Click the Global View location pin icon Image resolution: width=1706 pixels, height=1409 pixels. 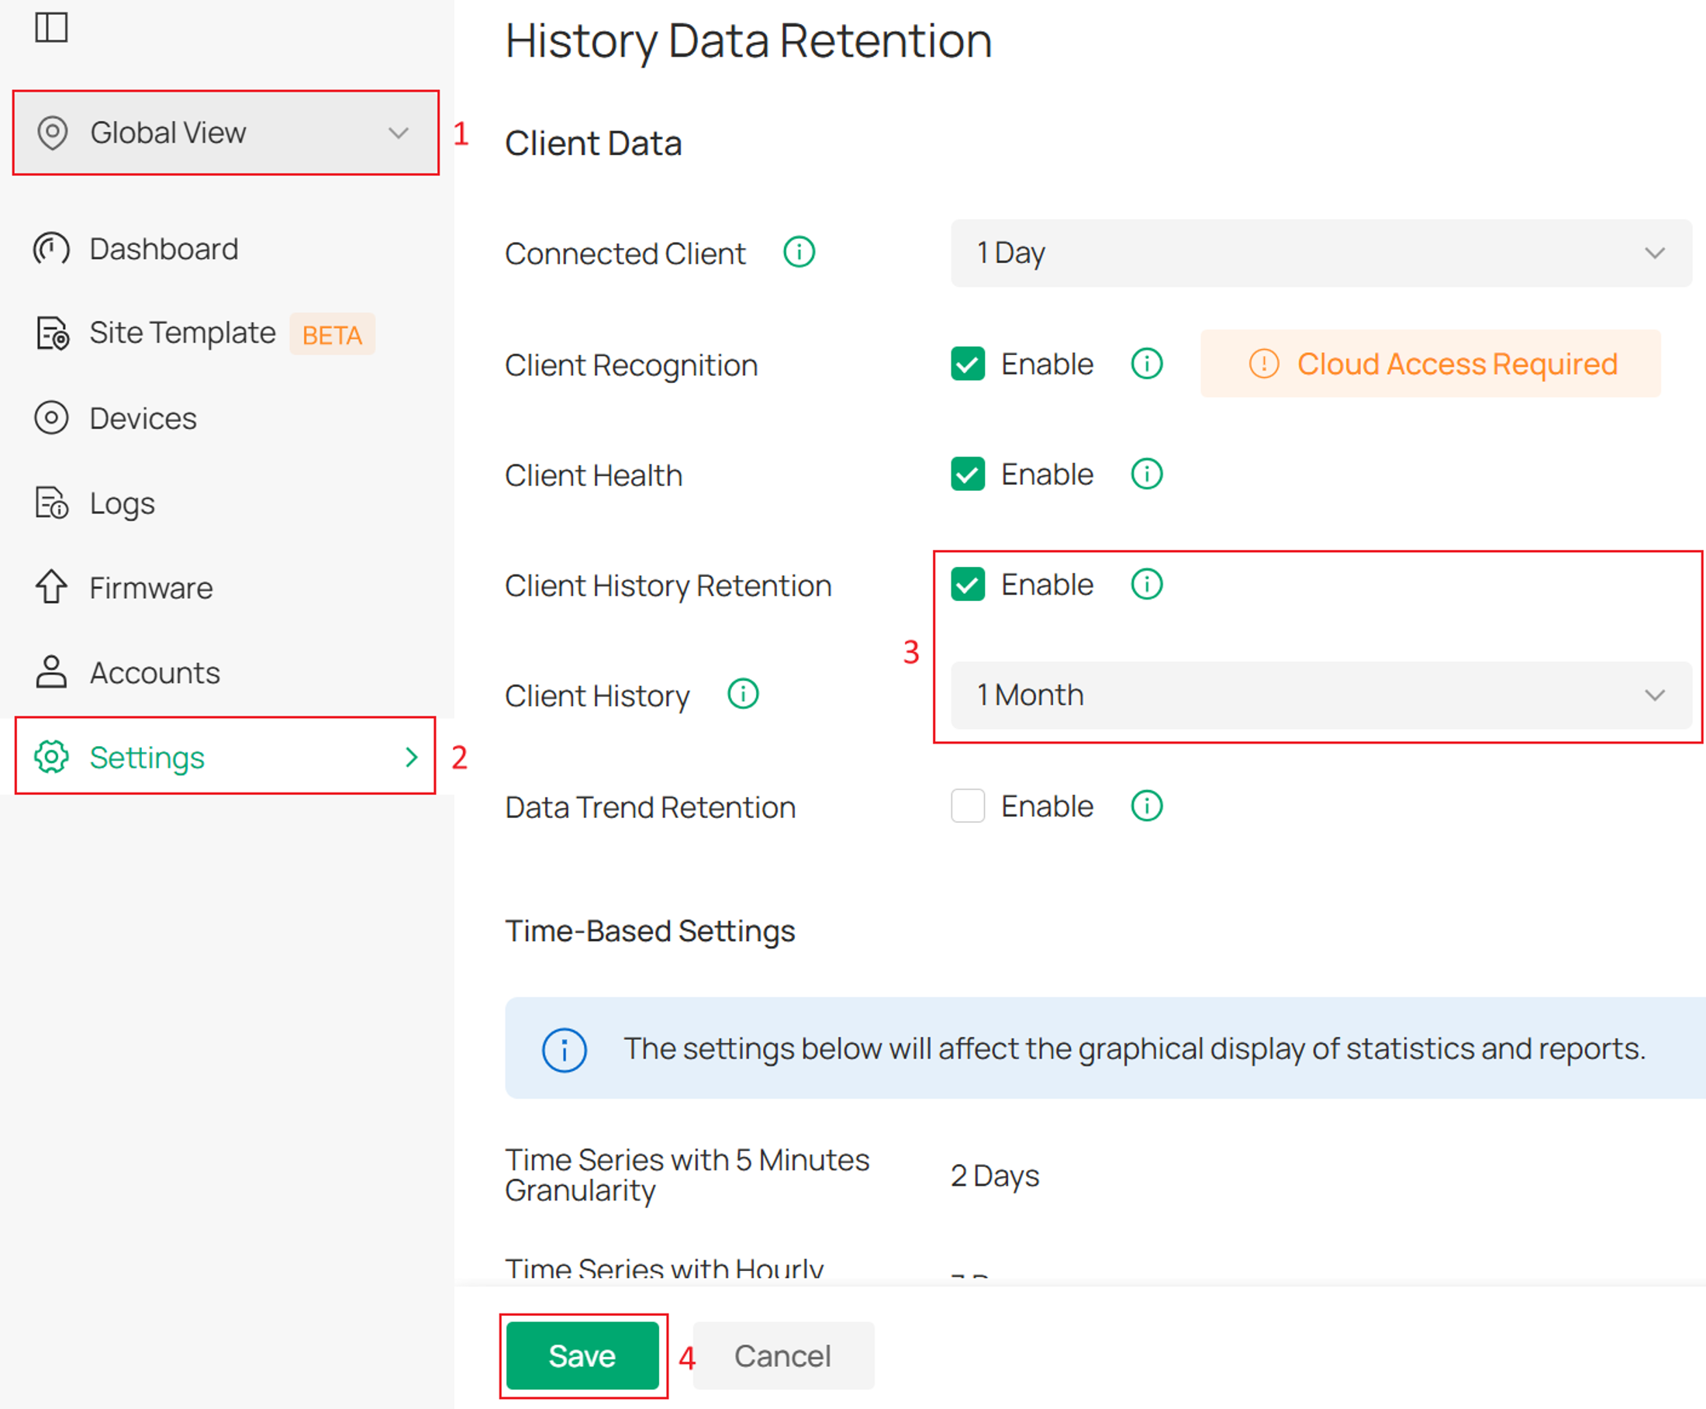tap(53, 133)
